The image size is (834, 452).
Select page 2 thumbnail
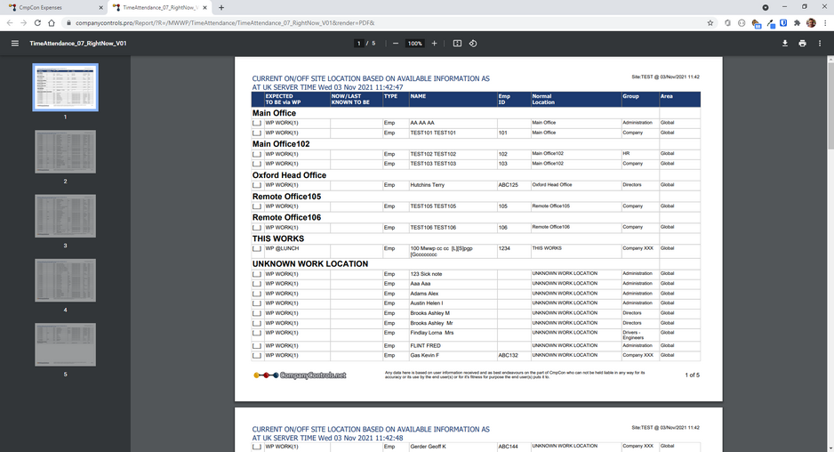(66, 152)
